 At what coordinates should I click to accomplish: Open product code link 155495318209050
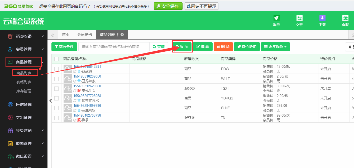(x=87, y=76)
